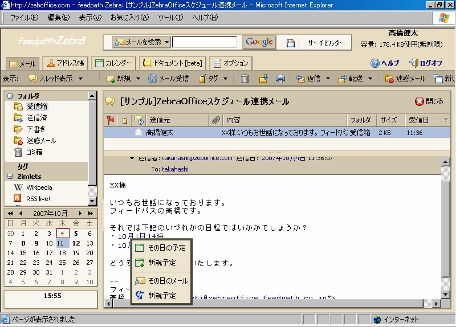Open the RSS live! zimlet
This screenshot has height=327, width=456.
[x=39, y=198]
